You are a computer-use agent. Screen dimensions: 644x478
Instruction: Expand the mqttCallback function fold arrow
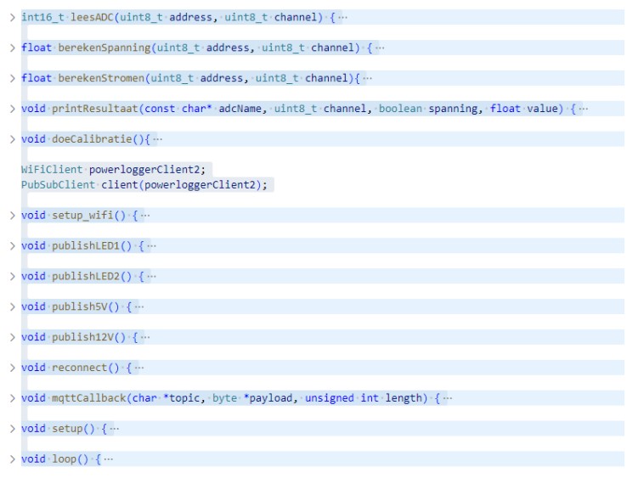pyautogui.click(x=12, y=398)
